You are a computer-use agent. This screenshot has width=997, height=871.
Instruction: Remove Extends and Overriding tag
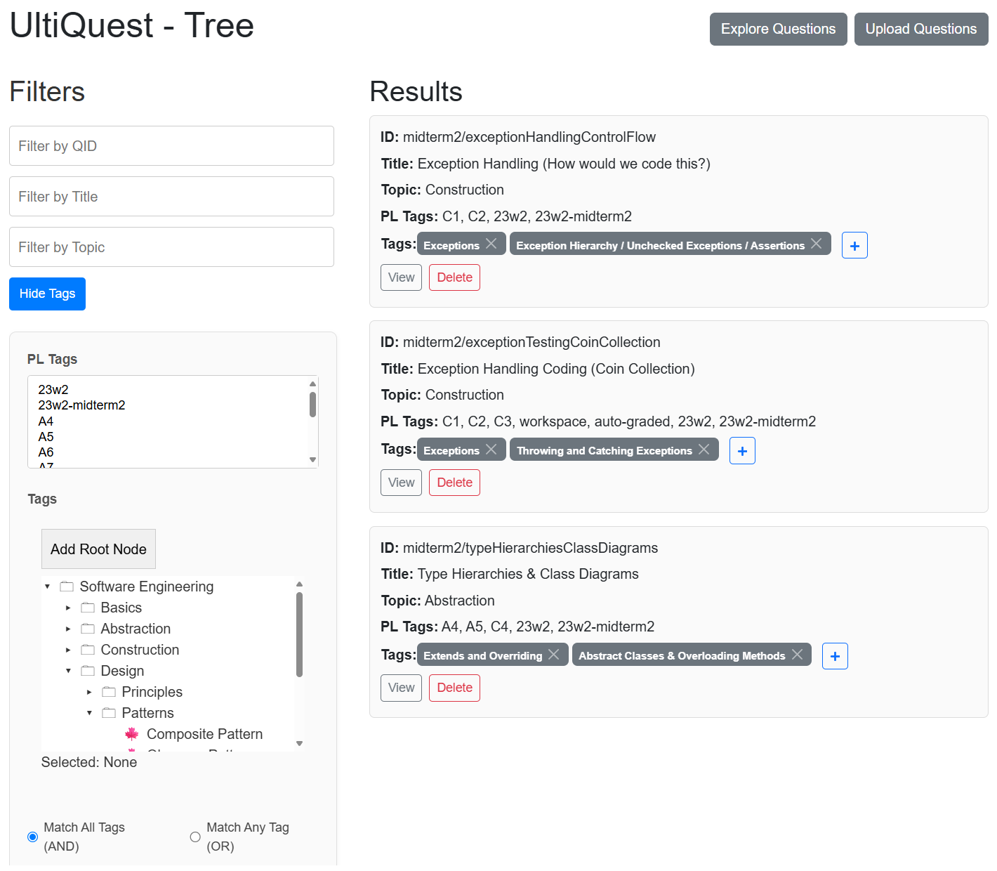[x=554, y=655]
